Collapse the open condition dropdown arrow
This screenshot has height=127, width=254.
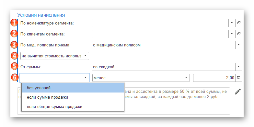(x=86, y=78)
